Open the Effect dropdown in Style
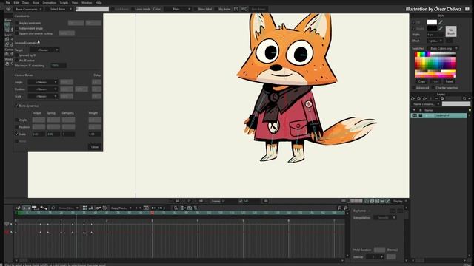The image size is (474, 266). [435, 41]
